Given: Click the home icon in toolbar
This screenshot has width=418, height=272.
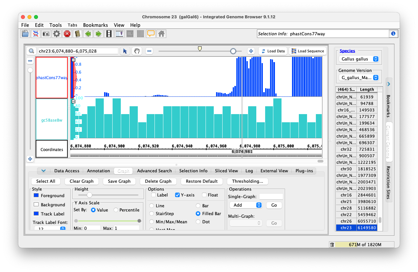Looking at the screenshot, I should 161,34.
